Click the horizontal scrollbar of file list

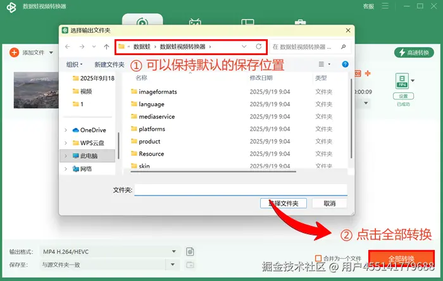tap(213, 171)
